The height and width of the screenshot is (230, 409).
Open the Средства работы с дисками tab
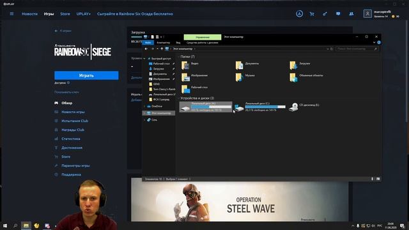[203, 43]
